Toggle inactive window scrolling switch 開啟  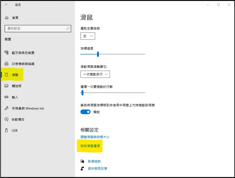[85, 112]
